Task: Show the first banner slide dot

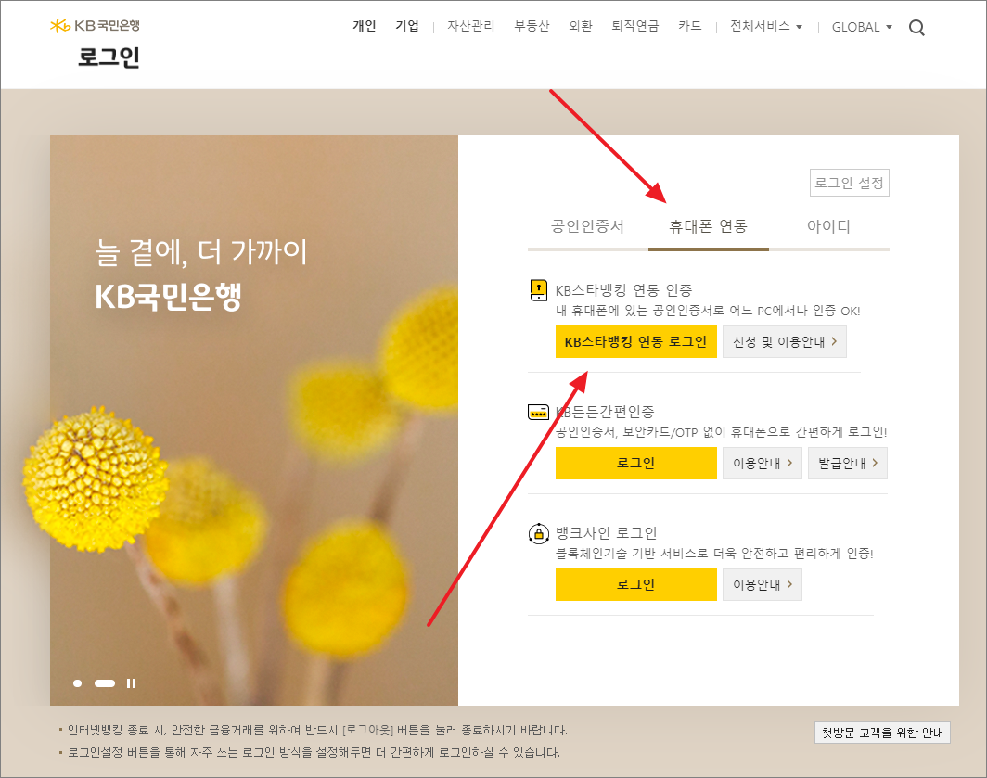Action: tap(77, 683)
